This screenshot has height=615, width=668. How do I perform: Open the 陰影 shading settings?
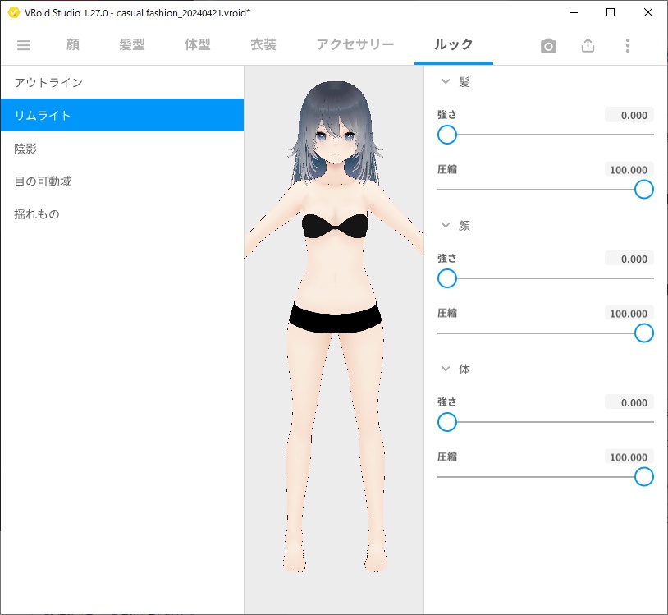point(26,148)
